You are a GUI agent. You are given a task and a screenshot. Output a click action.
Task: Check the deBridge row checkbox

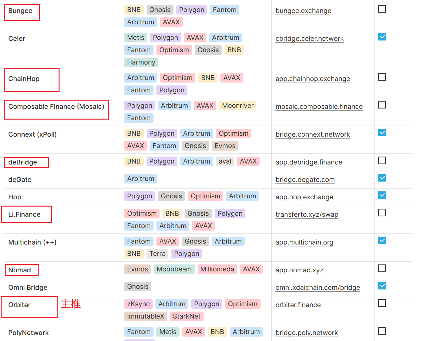point(382,160)
